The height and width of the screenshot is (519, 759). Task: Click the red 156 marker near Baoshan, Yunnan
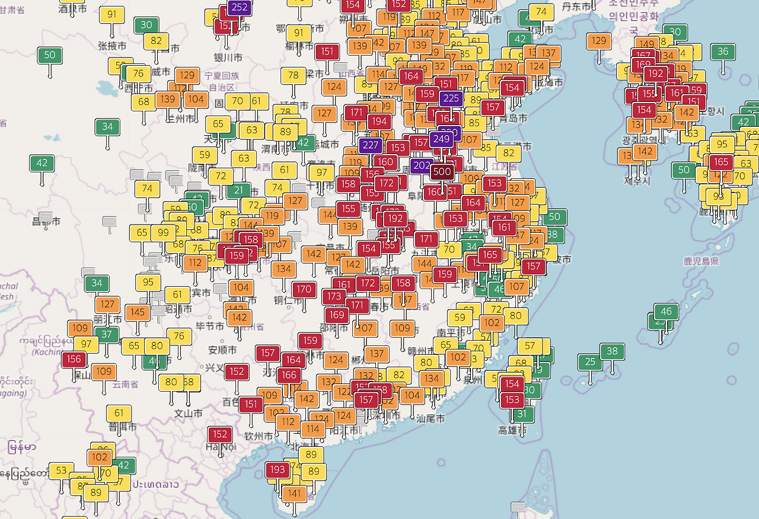click(x=72, y=359)
